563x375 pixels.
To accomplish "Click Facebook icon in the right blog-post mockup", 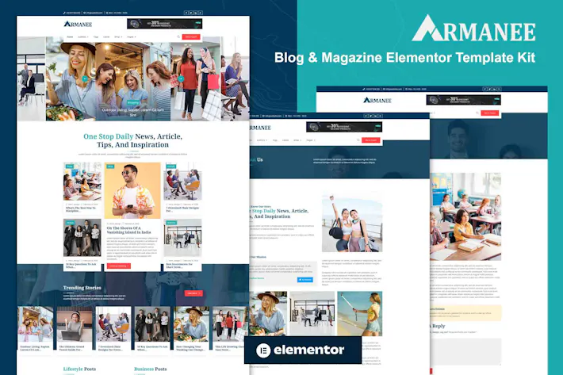I will 484,89.
